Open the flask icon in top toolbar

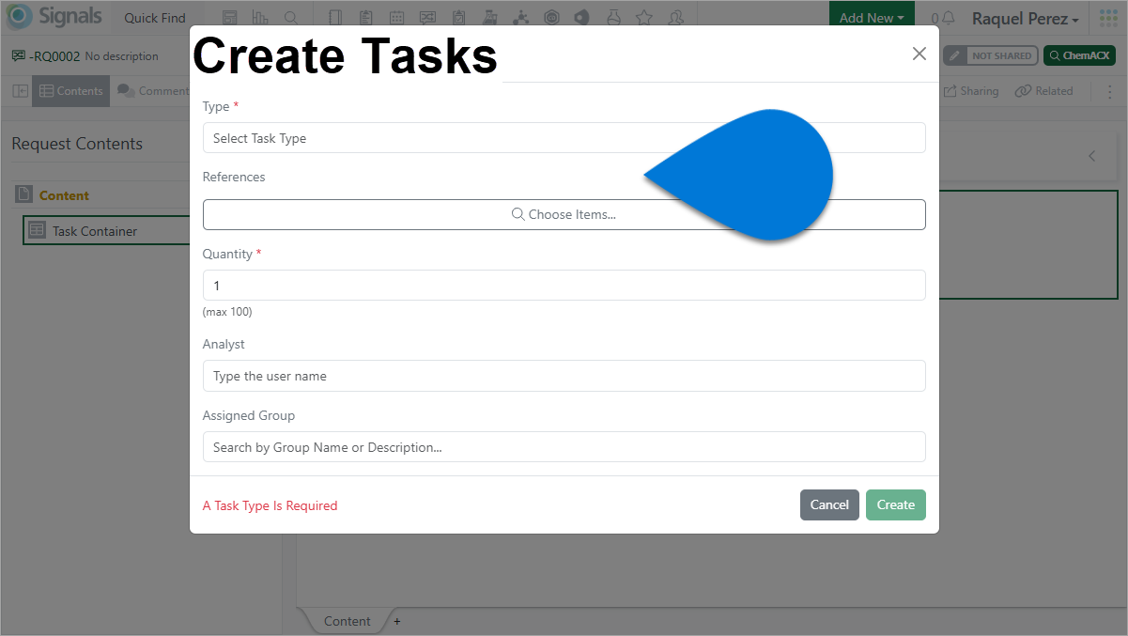point(613,18)
